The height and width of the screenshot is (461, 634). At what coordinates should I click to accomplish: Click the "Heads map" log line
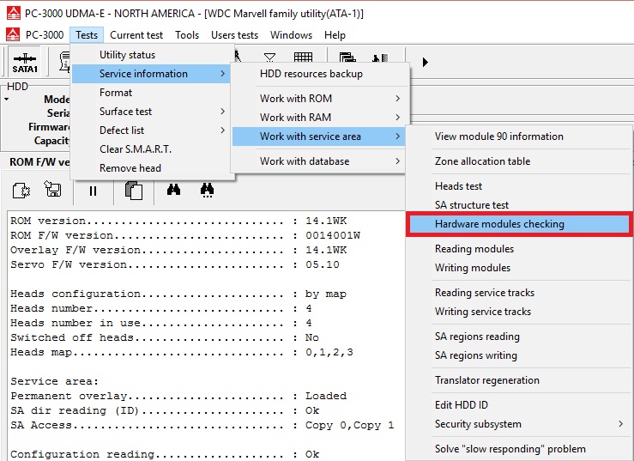[x=182, y=352]
